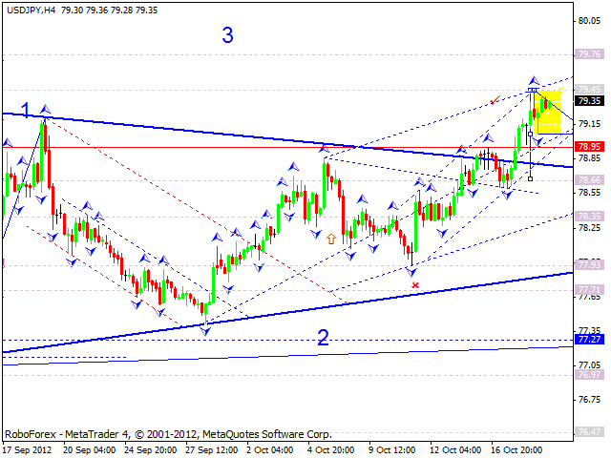This screenshot has height=458, width=611.
Task: Click the blue 77.27 level price tag
Action: coord(588,339)
